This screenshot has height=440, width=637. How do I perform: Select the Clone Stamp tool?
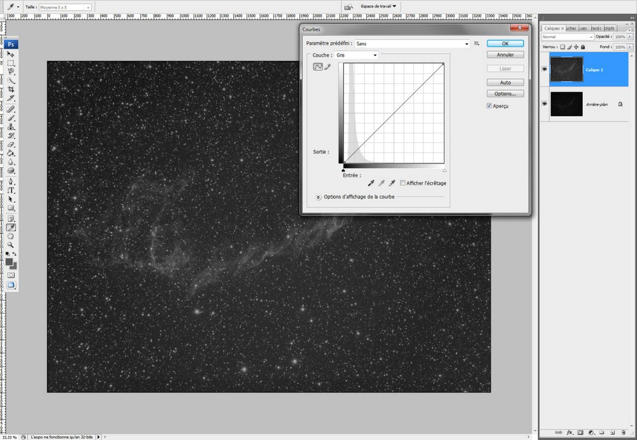point(11,127)
